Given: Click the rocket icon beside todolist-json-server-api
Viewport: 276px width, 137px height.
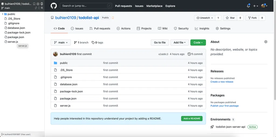Looking at the screenshot, I should tap(212, 127).
